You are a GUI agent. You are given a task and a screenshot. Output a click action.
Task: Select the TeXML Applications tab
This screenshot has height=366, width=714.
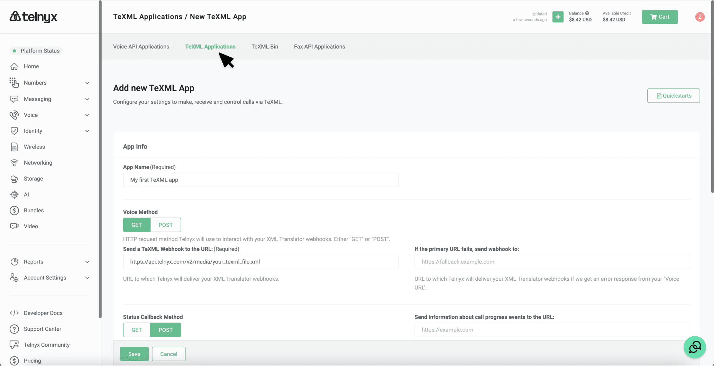pyautogui.click(x=210, y=47)
